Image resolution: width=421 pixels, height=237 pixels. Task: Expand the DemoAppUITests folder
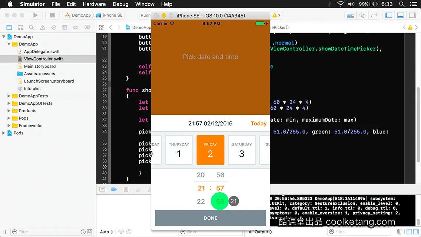(x=9, y=103)
